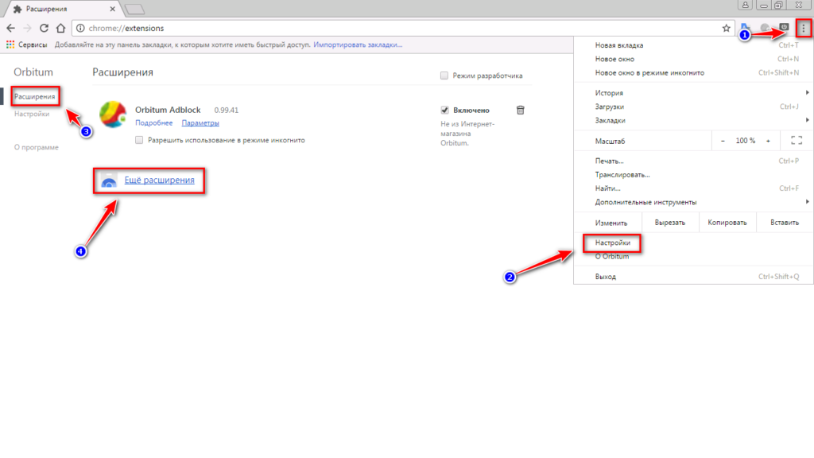This screenshot has width=814, height=458.
Task: Close the Расширения tab
Action: (112, 9)
